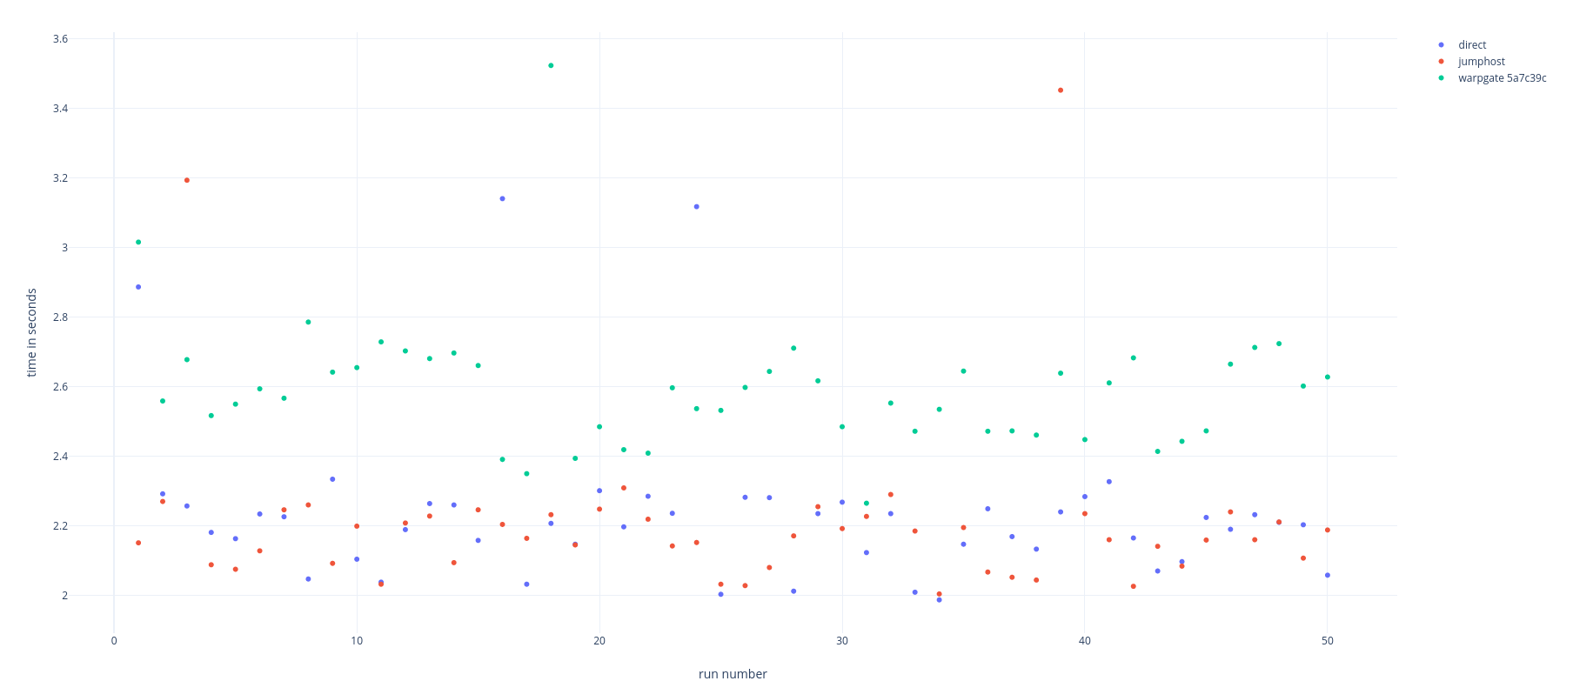Click the green warpgate point at run 1
The height and width of the screenshot is (681, 1573).
pos(138,242)
